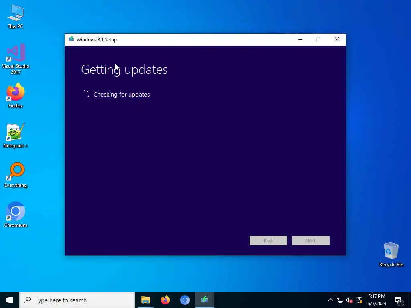Close the Windows 8.1 Setup window
This screenshot has height=308, width=411.
click(337, 40)
